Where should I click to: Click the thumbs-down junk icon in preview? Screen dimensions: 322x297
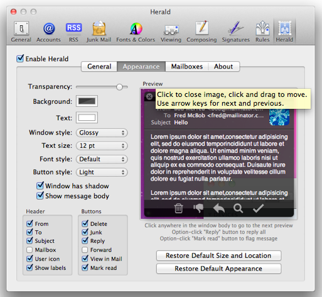(x=198, y=208)
